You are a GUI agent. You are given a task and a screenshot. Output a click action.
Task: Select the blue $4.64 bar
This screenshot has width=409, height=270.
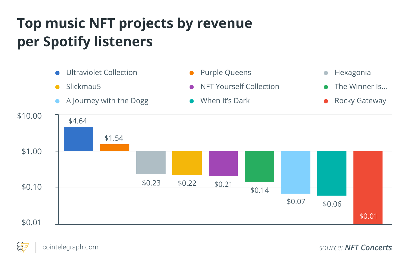point(78,139)
